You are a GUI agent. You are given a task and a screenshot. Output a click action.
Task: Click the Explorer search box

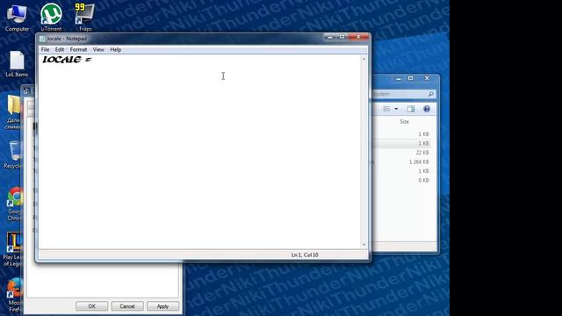[x=404, y=94]
